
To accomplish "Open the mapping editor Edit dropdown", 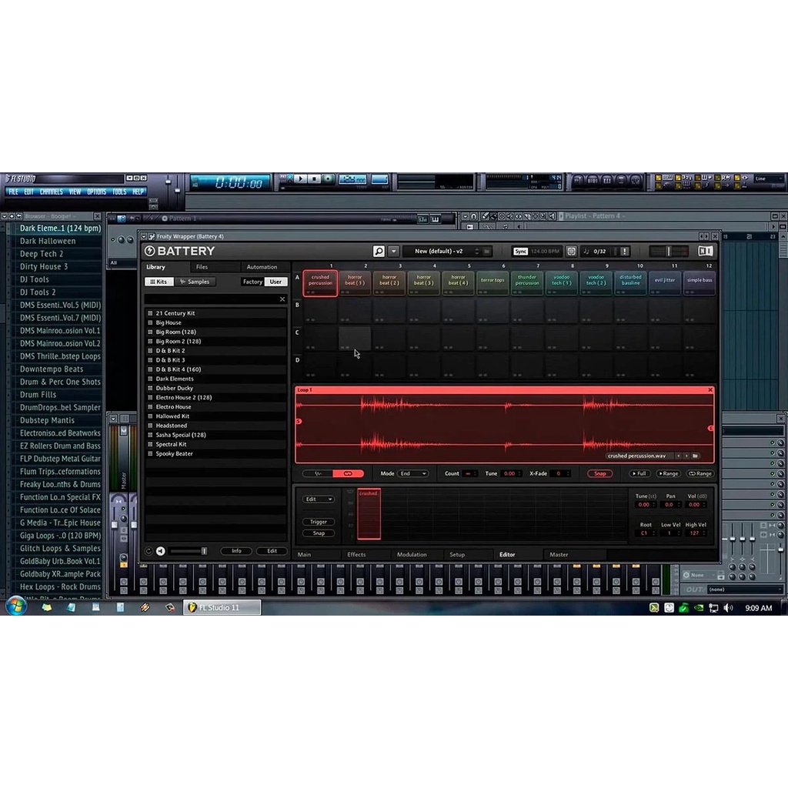I will [318, 499].
